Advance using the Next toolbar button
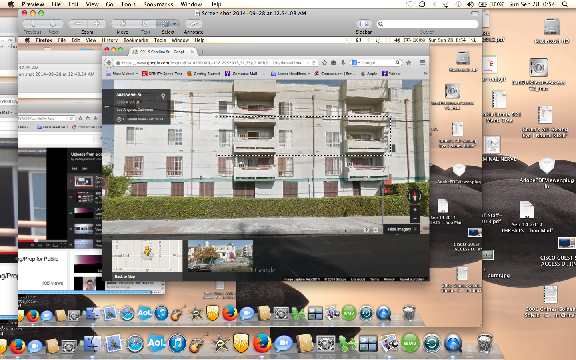The width and height of the screenshot is (576, 360). pyautogui.click(x=54, y=24)
